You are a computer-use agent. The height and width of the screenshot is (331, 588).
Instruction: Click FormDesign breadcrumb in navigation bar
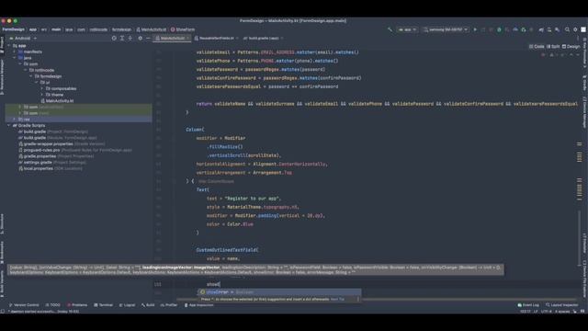[x=14, y=29]
